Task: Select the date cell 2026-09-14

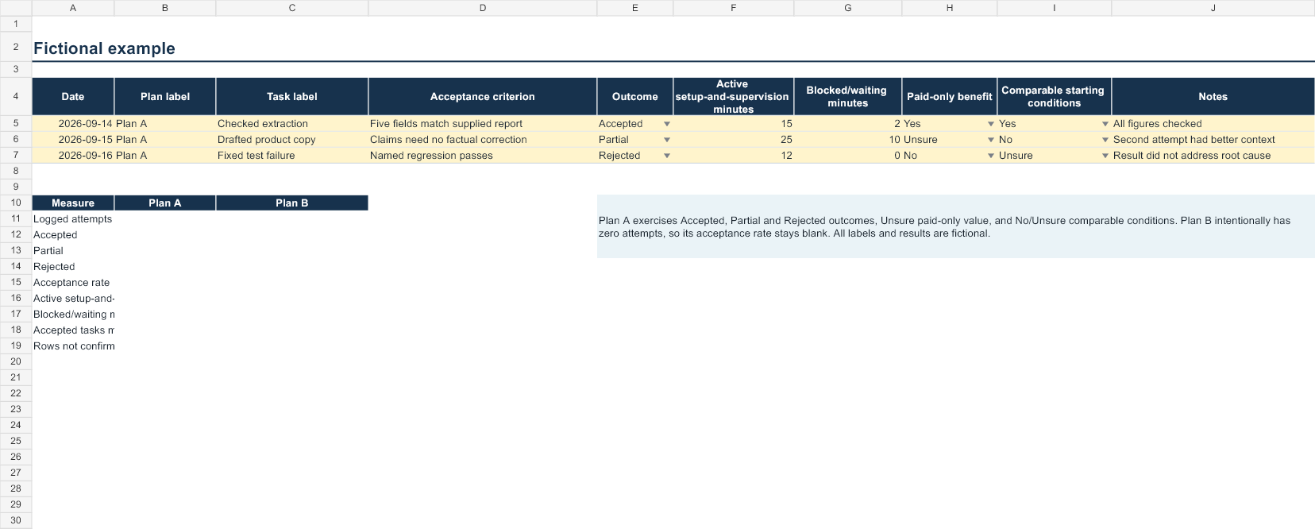Action: (x=73, y=124)
